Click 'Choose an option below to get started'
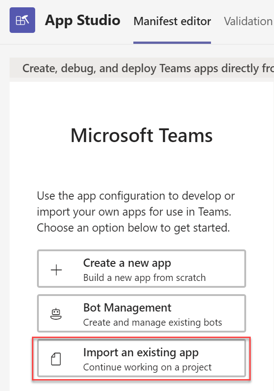 click(133, 227)
